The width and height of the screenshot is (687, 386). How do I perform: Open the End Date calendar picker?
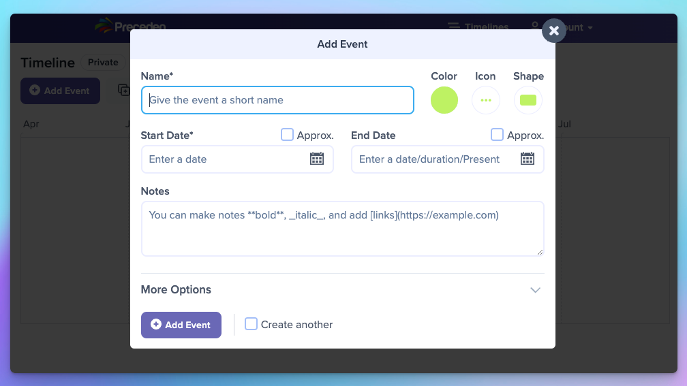click(528, 159)
